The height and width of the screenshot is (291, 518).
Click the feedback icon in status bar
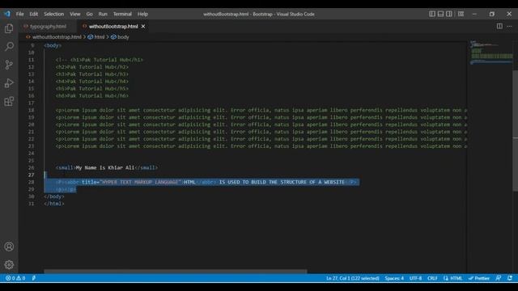[499, 278]
